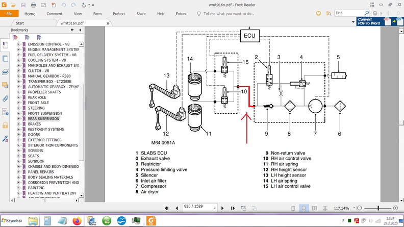Open the attachments panel paperclip icon
This screenshot has width=404, height=227.
tap(5, 98)
